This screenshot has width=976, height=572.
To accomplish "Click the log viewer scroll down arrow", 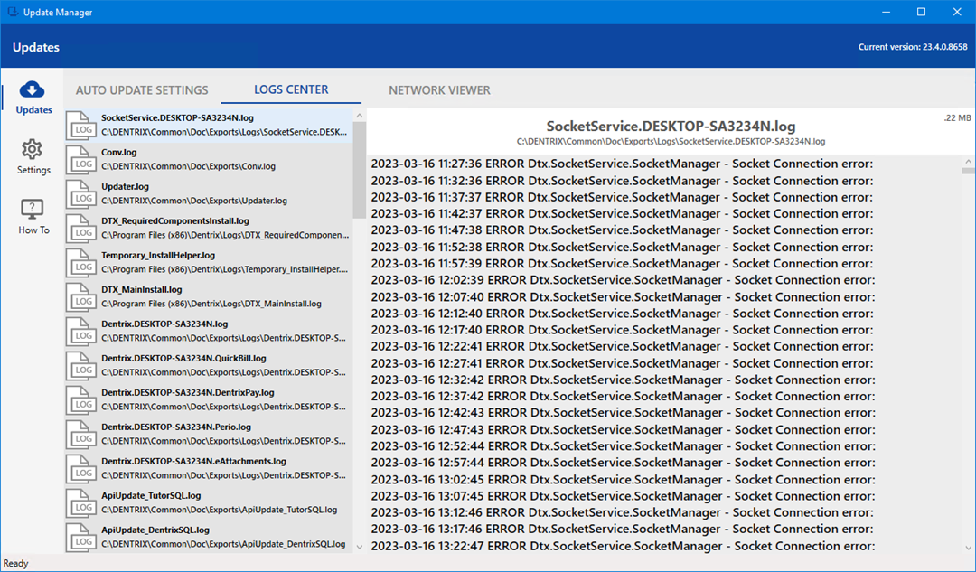I will tap(968, 548).
